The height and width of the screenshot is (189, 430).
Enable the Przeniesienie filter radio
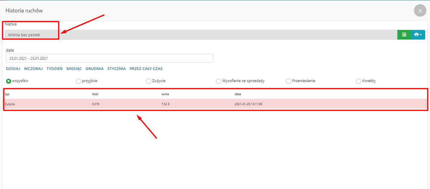point(288,81)
